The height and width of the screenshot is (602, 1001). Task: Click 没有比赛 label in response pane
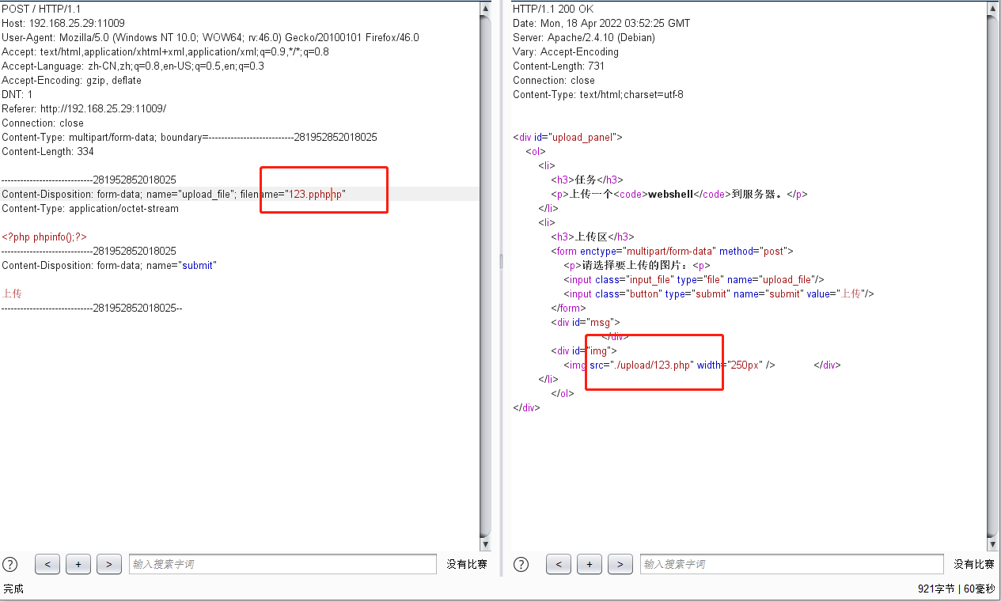[x=974, y=564]
